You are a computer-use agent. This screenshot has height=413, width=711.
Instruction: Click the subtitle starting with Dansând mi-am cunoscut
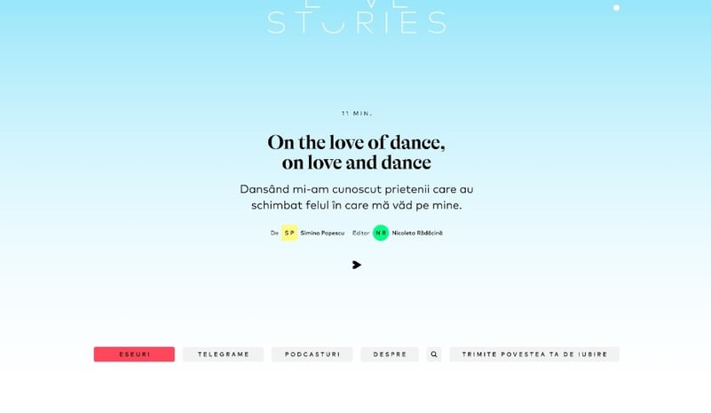(x=357, y=197)
